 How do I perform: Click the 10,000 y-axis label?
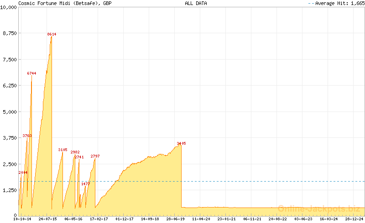point(8,8)
